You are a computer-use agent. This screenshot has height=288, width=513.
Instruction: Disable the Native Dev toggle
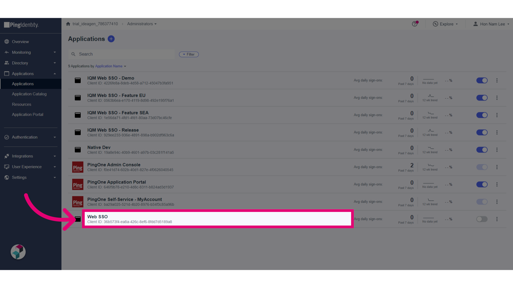[482, 150]
